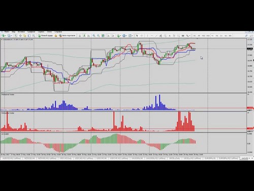The width and height of the screenshot is (254, 191).
Task: Switch timeframe to H1
Action: pyautogui.click(x=212, y=36)
